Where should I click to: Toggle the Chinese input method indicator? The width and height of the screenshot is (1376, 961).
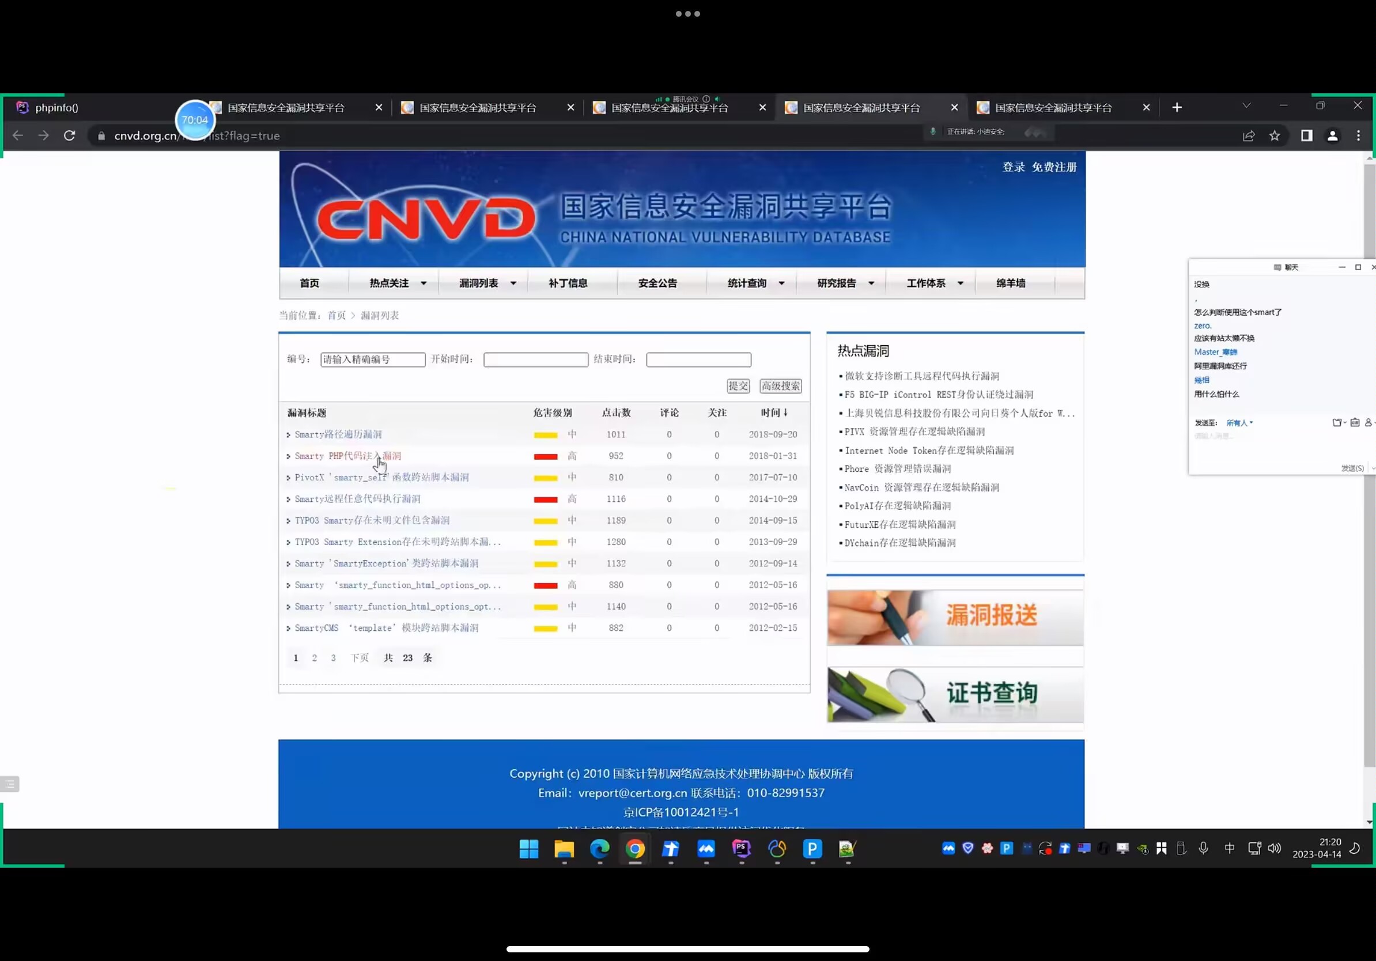[1229, 848]
